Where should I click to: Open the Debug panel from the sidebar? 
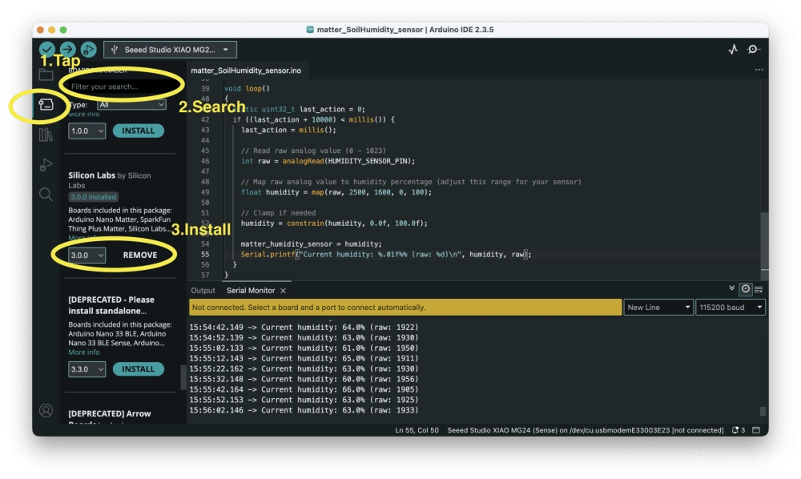click(x=46, y=165)
